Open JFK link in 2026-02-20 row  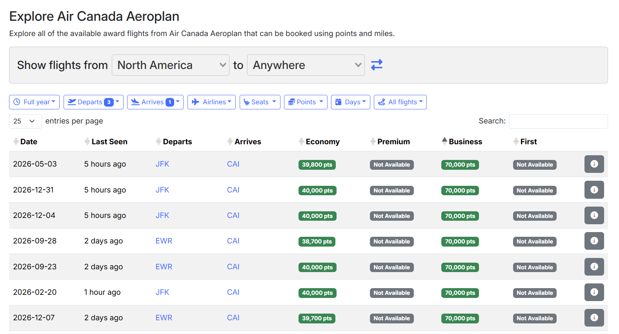click(x=162, y=292)
